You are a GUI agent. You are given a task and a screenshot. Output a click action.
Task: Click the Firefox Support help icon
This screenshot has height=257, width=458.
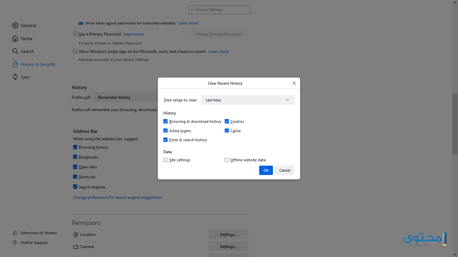click(15, 243)
